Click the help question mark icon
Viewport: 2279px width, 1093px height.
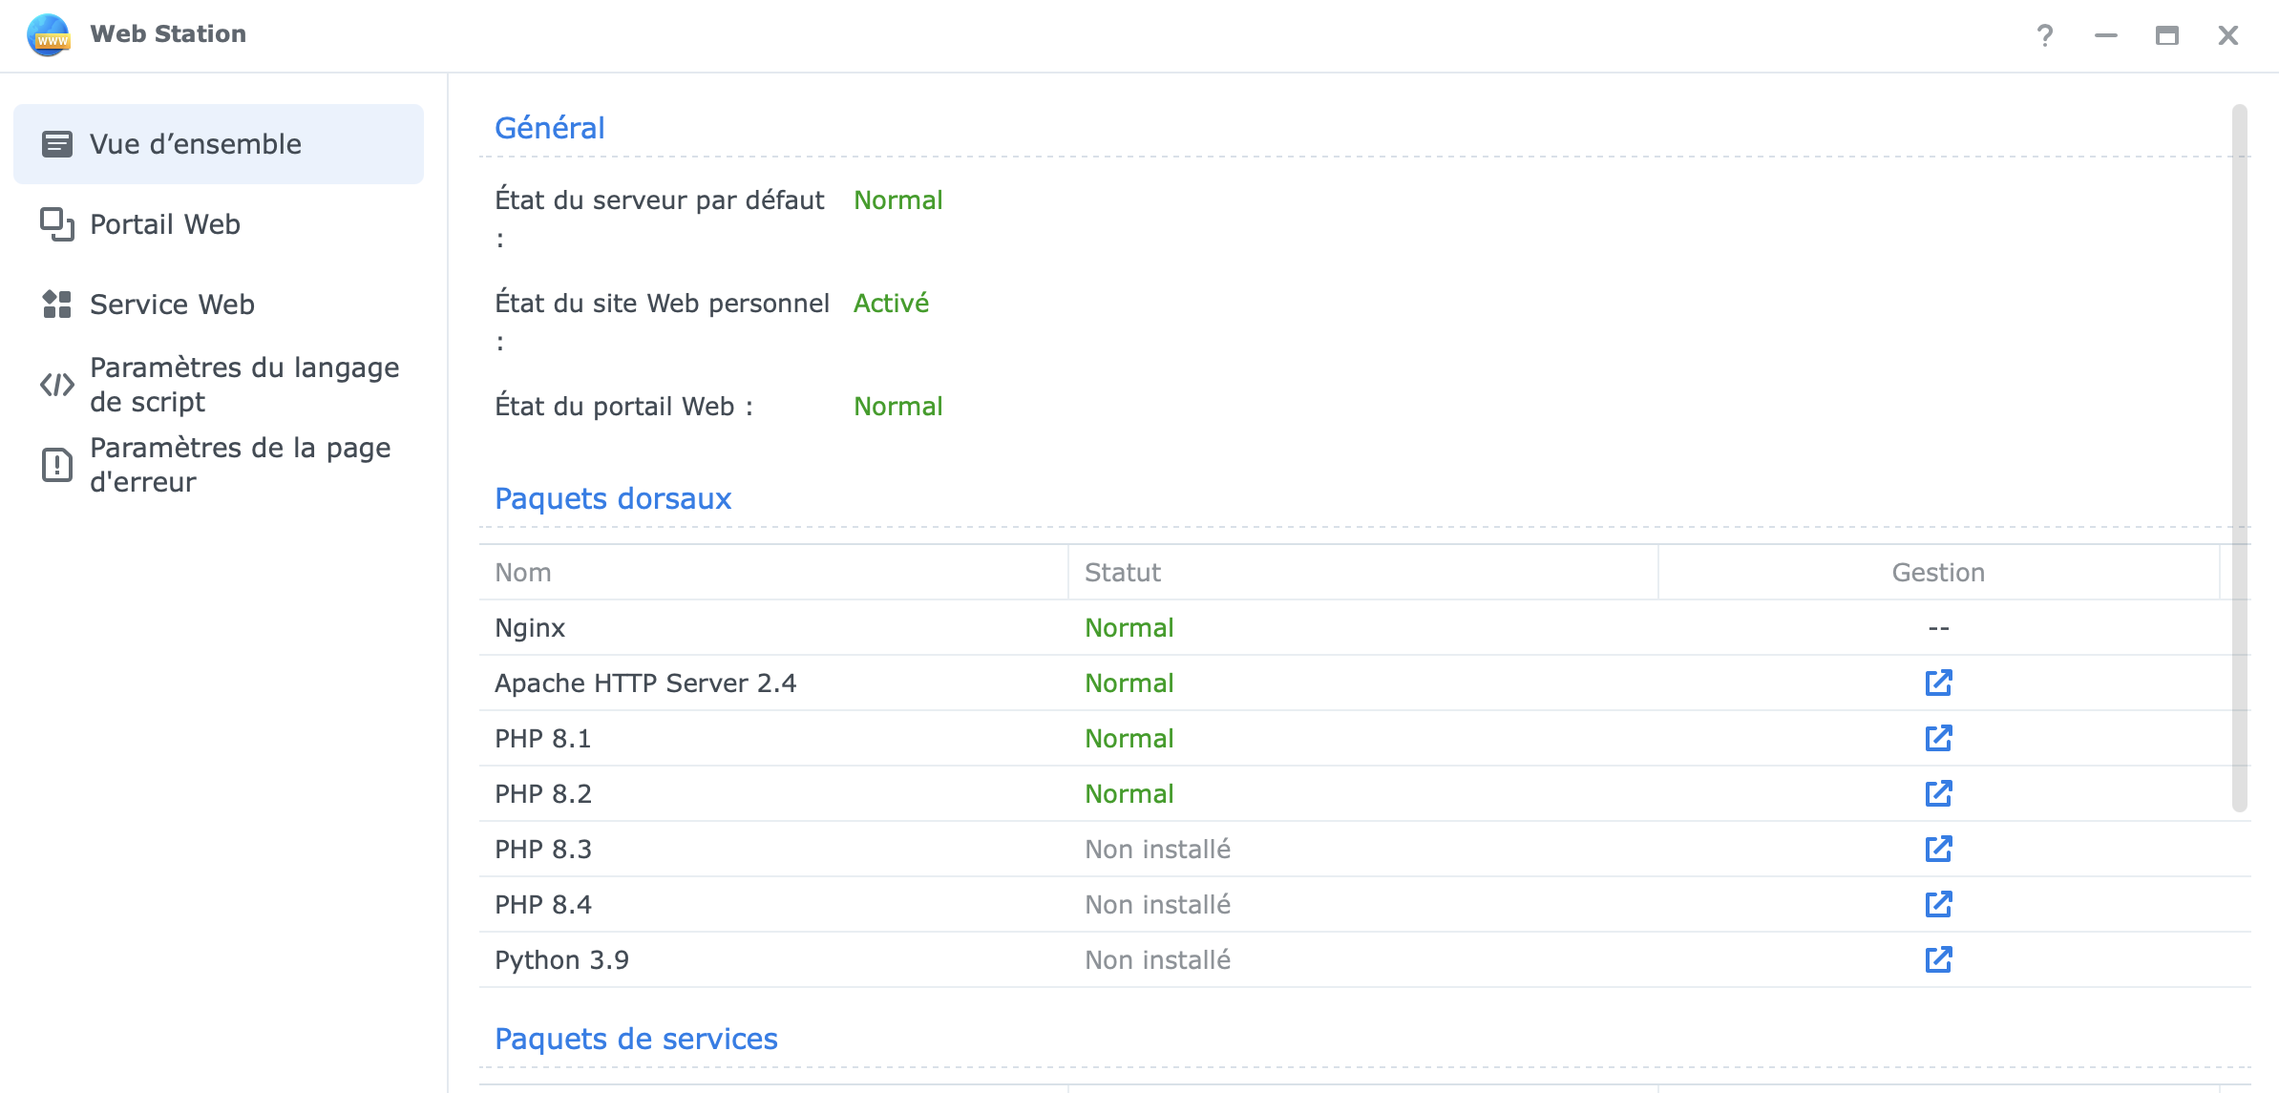point(2044,35)
